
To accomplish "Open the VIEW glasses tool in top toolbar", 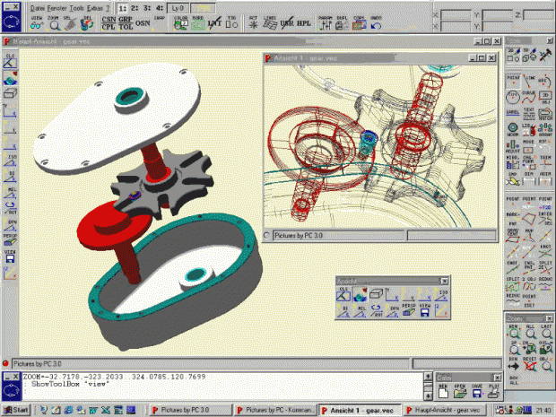I will coord(37,23).
